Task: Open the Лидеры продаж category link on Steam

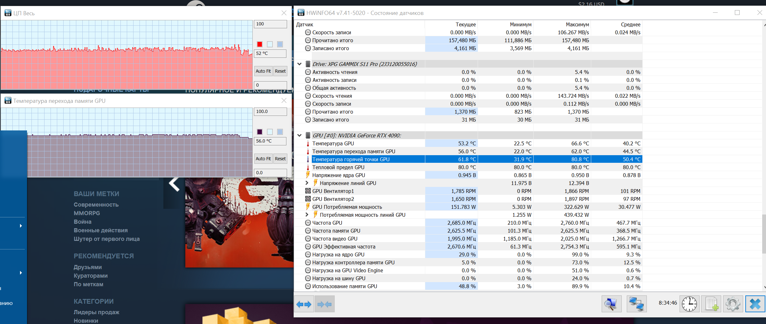Action: coord(96,312)
